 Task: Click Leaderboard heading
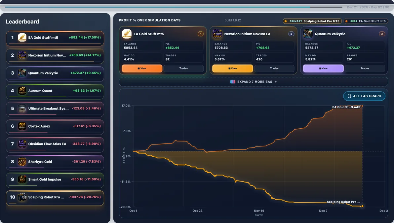[x=22, y=21]
